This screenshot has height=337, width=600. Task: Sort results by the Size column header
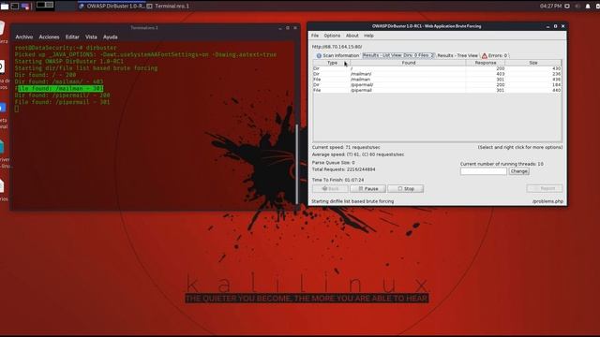point(533,63)
